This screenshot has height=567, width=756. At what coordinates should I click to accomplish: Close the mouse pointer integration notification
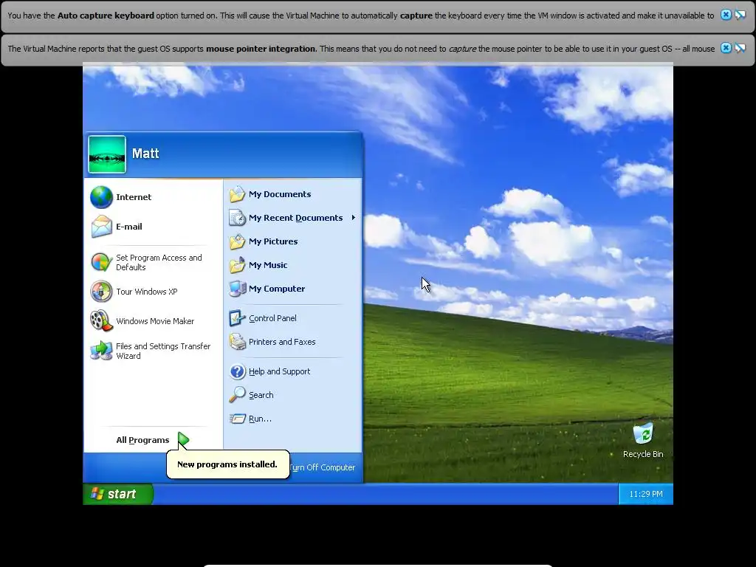coord(726,48)
